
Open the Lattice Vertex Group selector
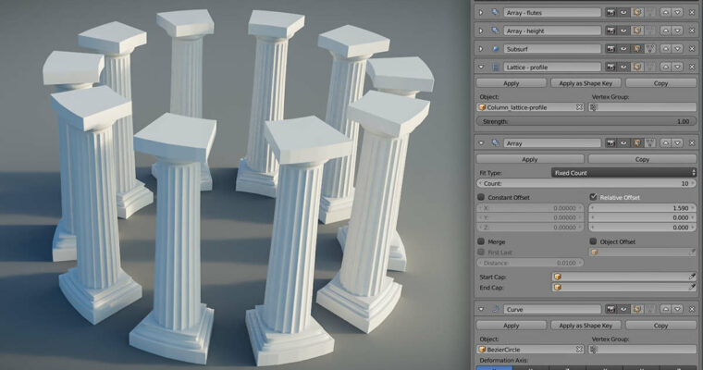click(x=644, y=107)
